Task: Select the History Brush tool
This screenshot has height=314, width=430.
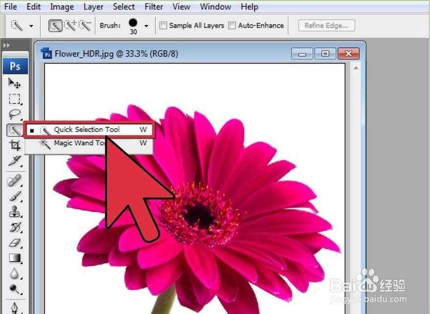Action: click(14, 227)
